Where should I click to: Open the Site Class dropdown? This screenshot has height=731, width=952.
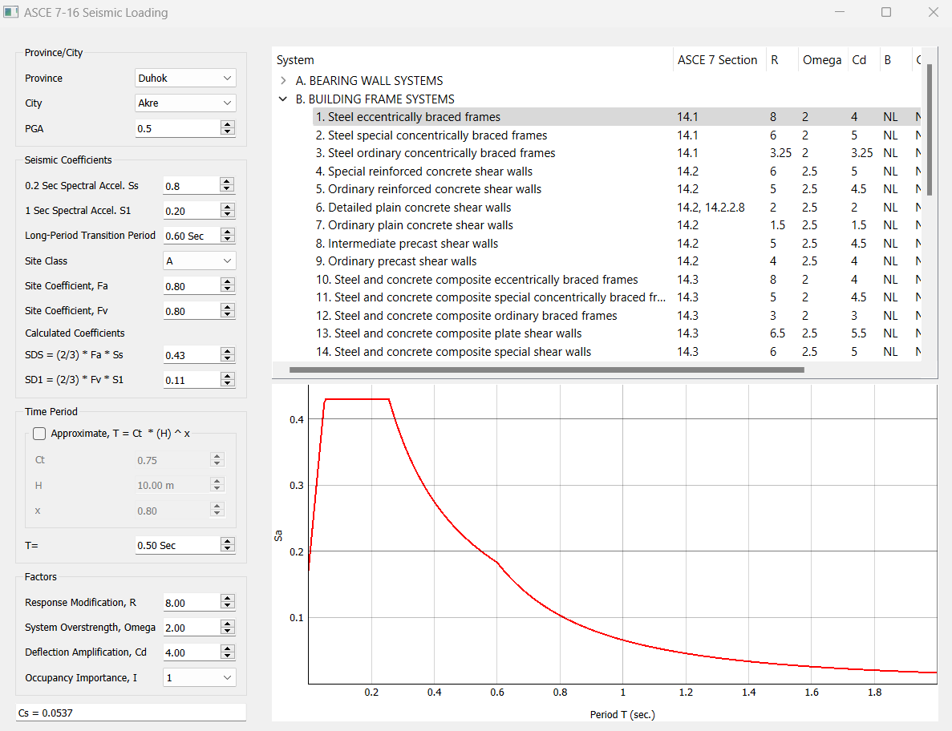[x=199, y=260]
